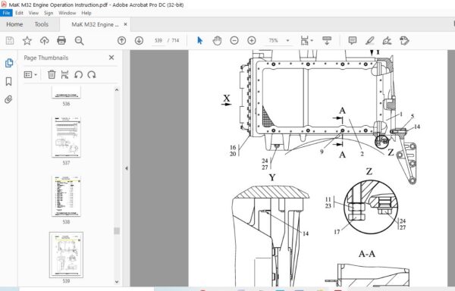Select the highlight pen tool
455x291 pixels.
370,41
